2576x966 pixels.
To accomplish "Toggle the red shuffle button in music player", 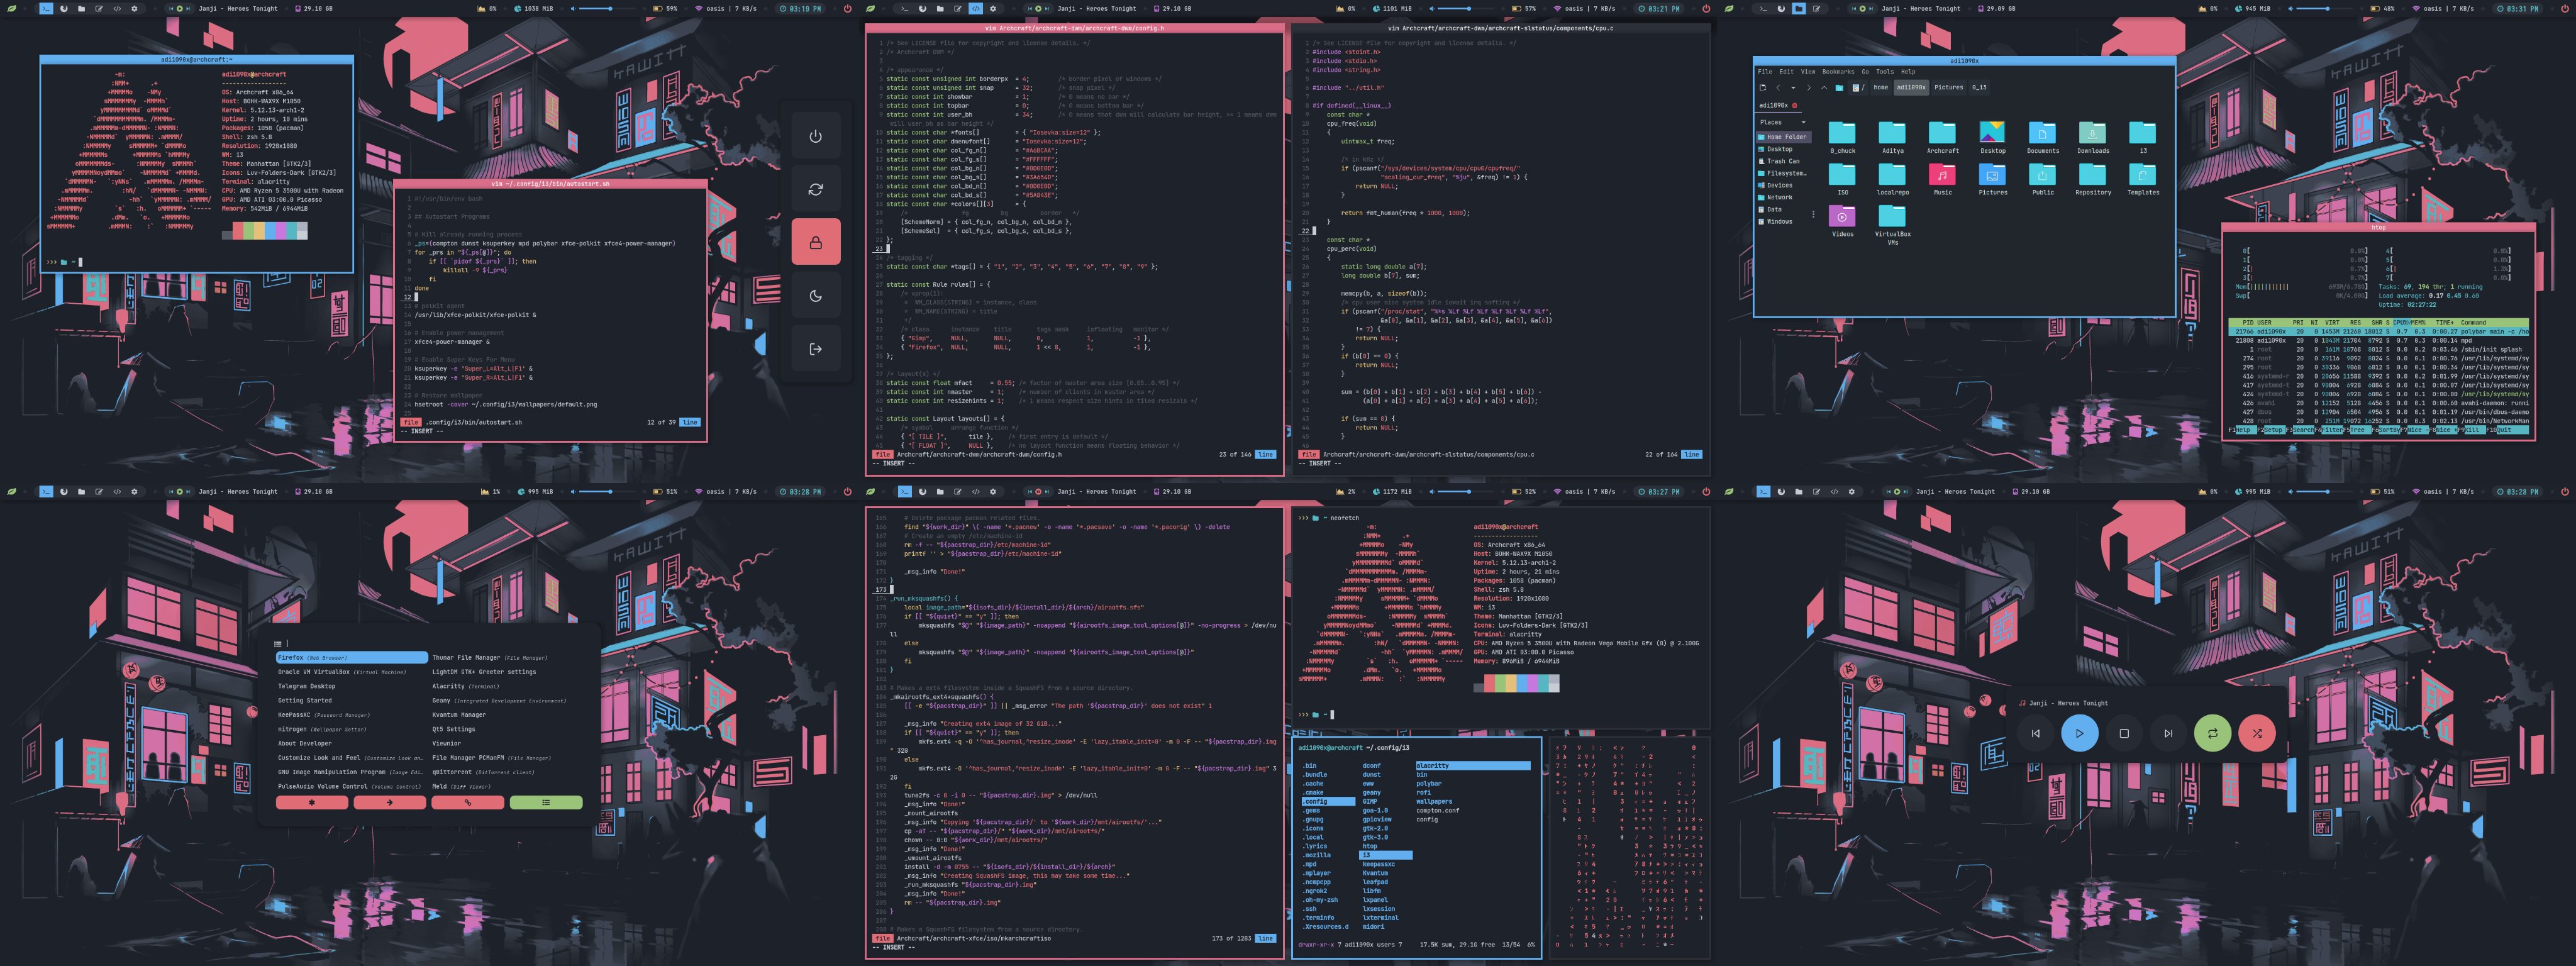I will [2257, 733].
